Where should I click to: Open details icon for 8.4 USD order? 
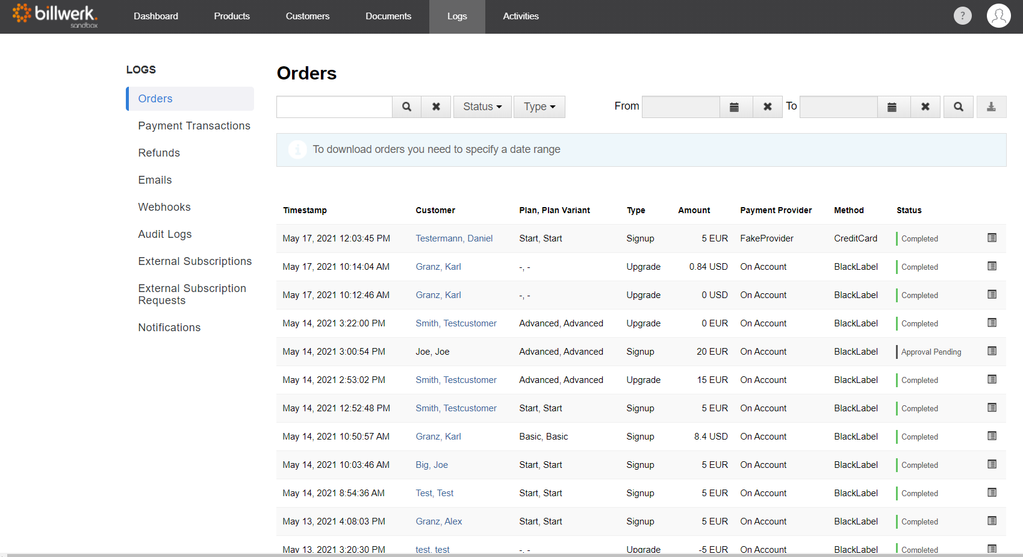click(x=992, y=436)
